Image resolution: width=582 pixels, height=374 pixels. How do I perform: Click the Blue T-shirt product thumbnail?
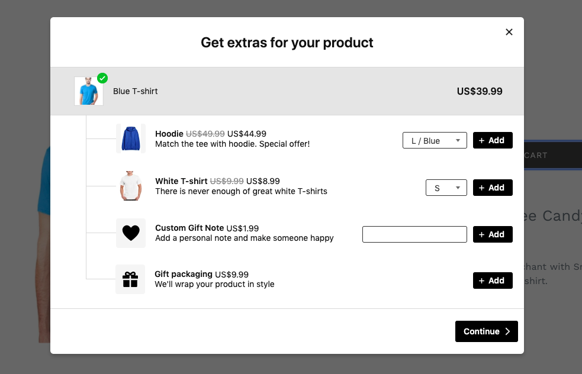[89, 92]
